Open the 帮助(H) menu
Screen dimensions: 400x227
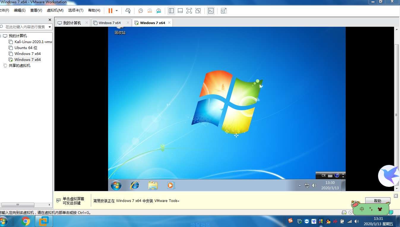(94, 10)
